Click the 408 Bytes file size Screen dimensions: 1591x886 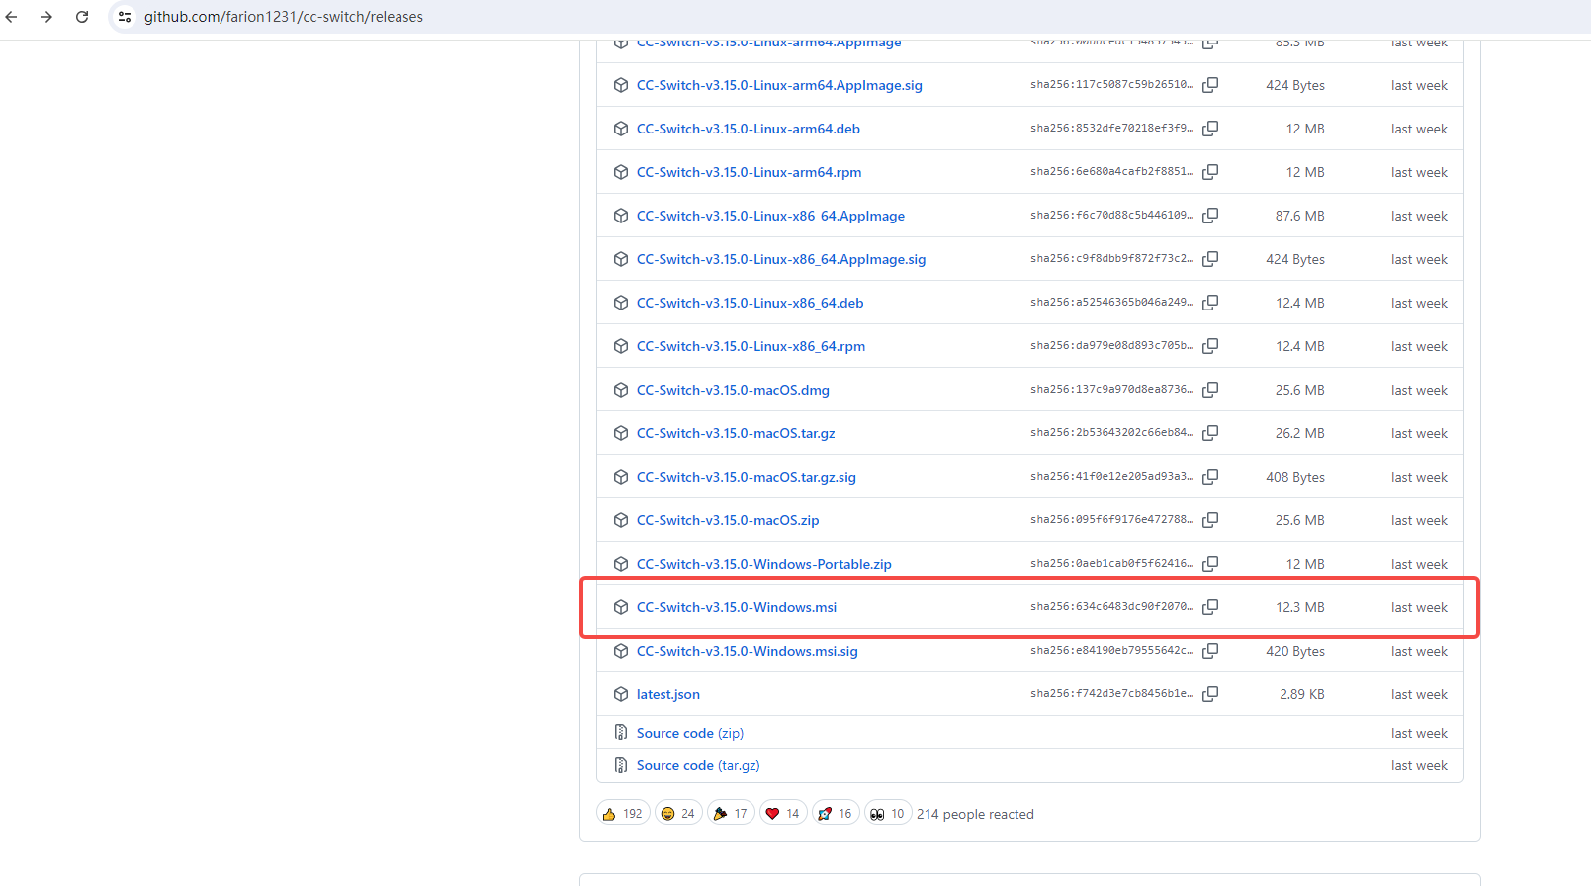tap(1295, 477)
